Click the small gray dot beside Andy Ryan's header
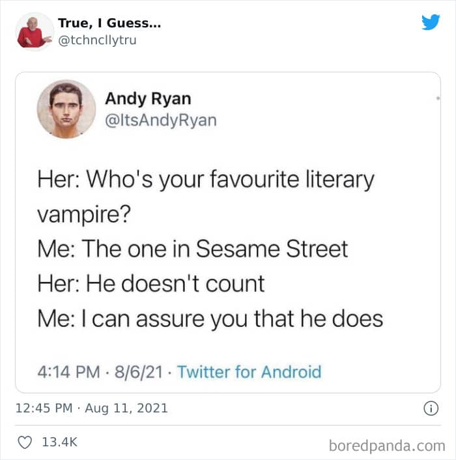 point(438,98)
